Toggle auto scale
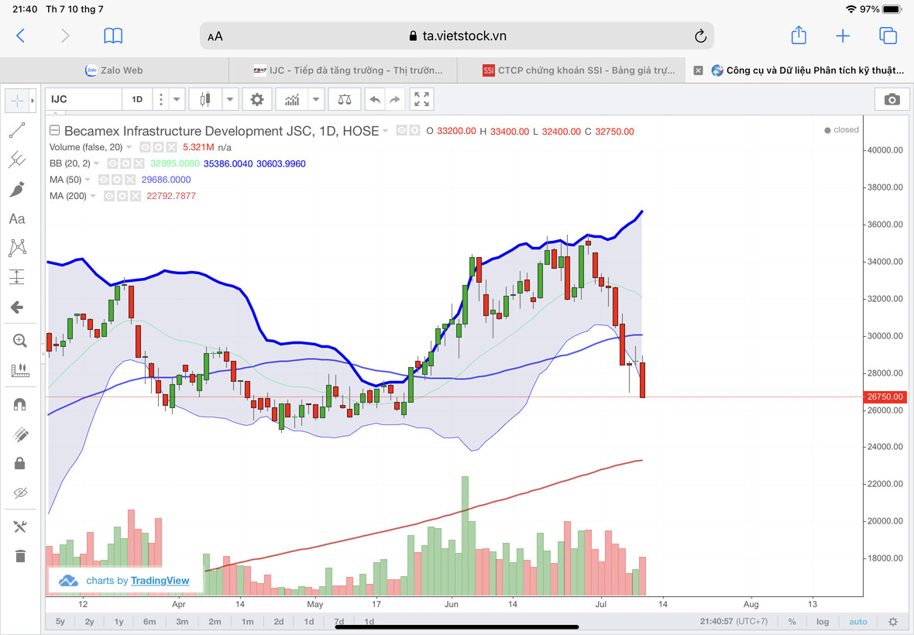914x635 pixels. [858, 622]
